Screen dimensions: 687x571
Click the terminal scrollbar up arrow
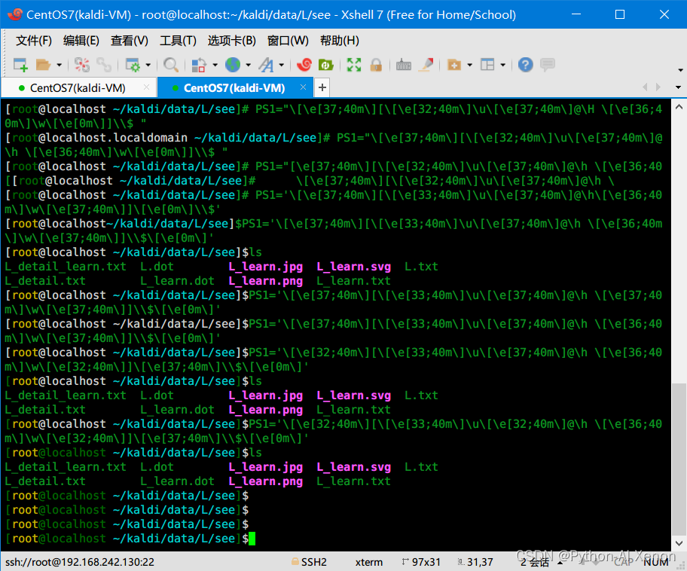click(679, 107)
